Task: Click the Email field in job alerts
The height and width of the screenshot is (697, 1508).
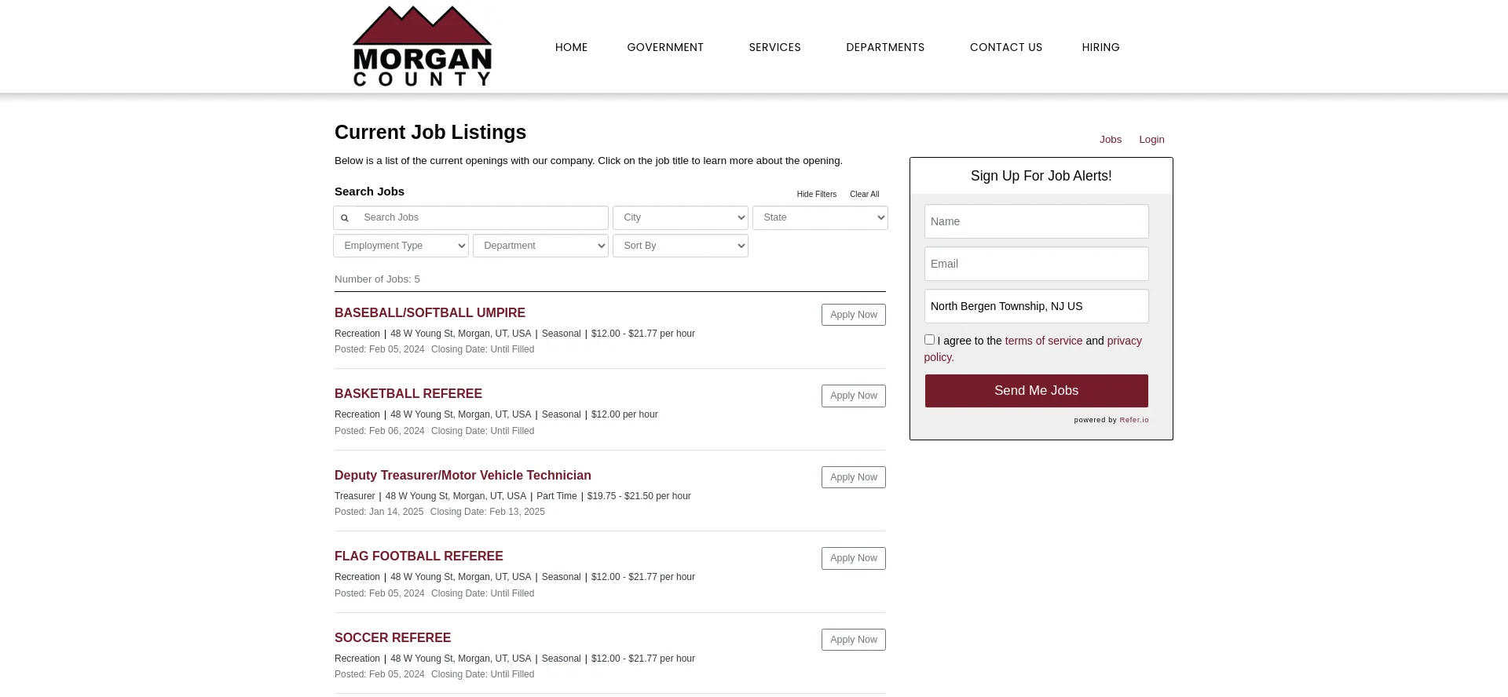Action: tap(1036, 264)
